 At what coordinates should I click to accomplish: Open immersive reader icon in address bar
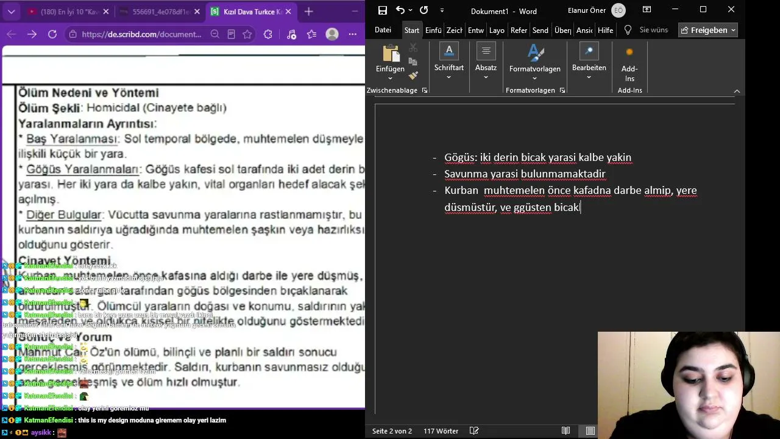tap(231, 34)
